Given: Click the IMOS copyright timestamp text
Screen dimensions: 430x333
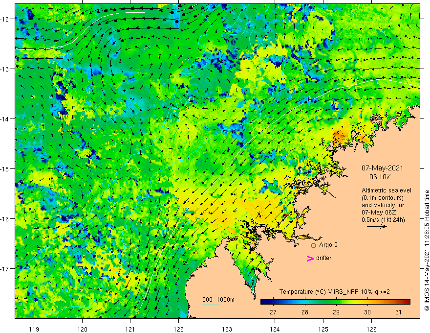Looking at the screenshot, I should [x=427, y=250].
